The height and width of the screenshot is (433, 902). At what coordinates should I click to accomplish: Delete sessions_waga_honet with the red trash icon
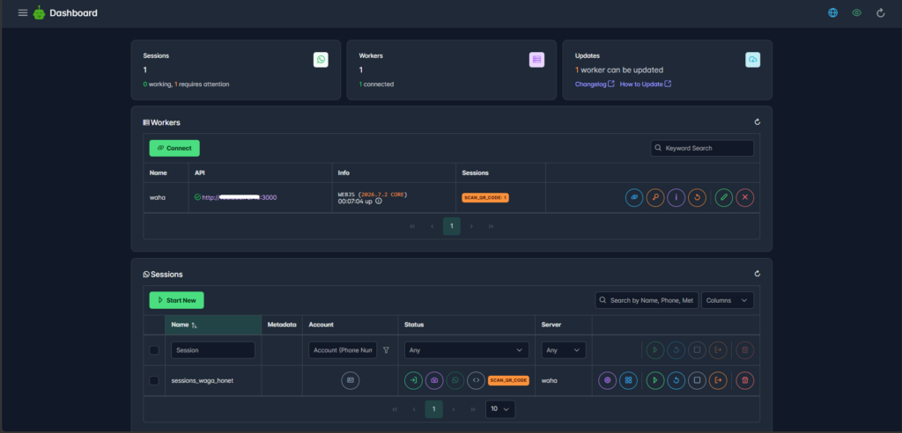click(x=745, y=380)
